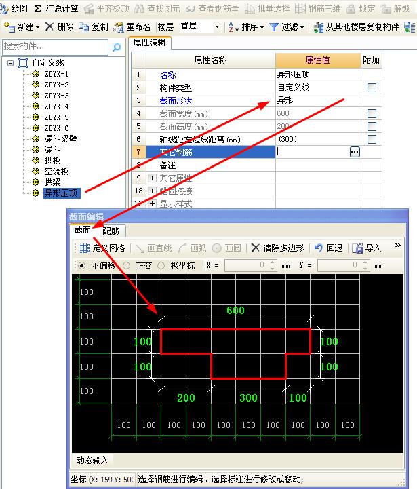Click the 批量选择 icon
The image size is (417, 489).
250,9
